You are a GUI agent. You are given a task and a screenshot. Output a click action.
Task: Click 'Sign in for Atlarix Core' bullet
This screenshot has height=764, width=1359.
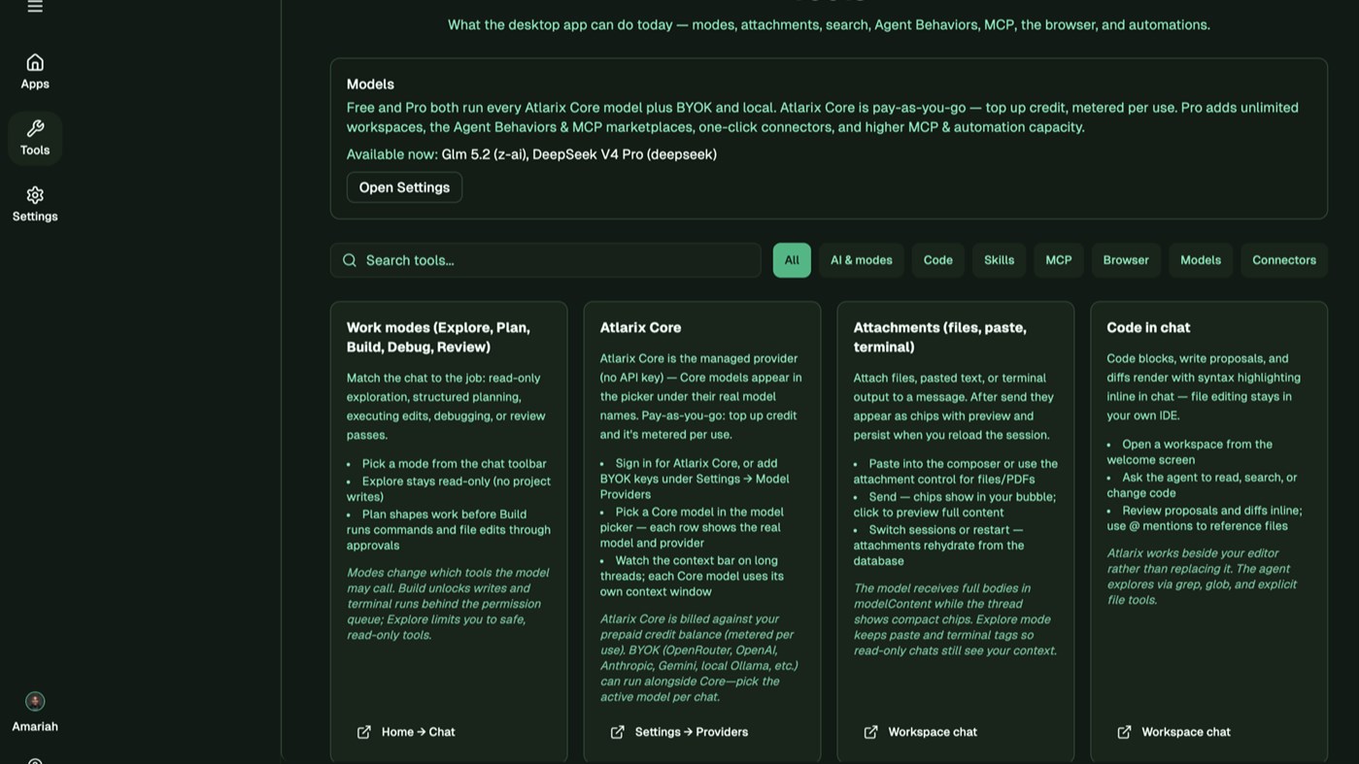[x=695, y=479]
